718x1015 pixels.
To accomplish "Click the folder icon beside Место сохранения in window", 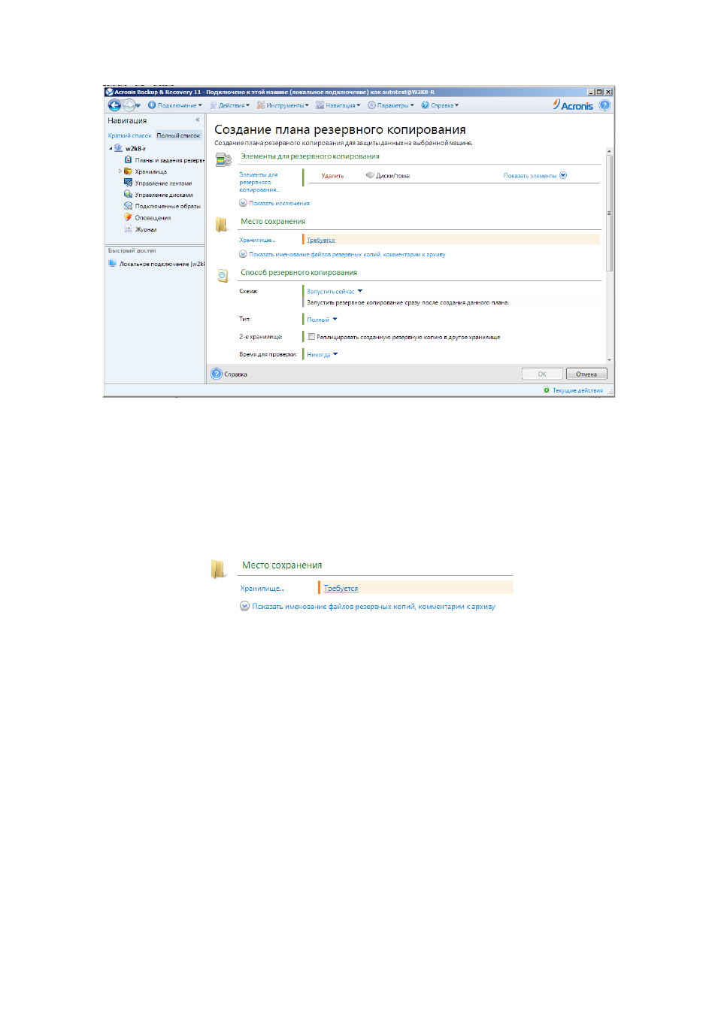I will (222, 224).
